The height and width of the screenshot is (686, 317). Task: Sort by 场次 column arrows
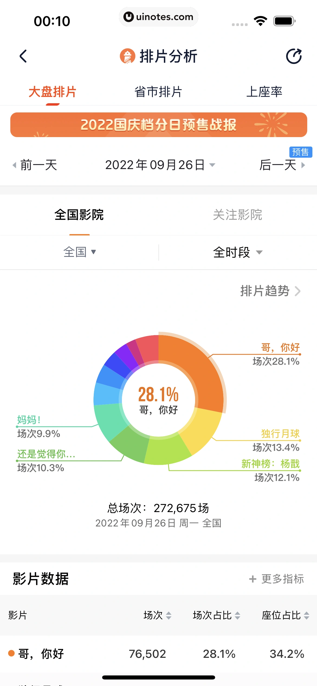[169, 615]
